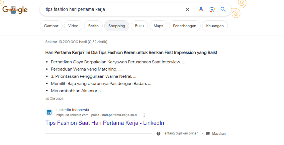Start voice search with microphone icon

pos(201,9)
